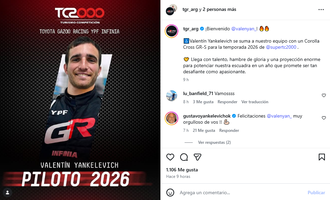The width and height of the screenshot is (330, 200).
Task: Open '2 personas más' collaborators list
Action: (x=219, y=10)
